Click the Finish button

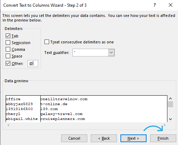(x=163, y=138)
